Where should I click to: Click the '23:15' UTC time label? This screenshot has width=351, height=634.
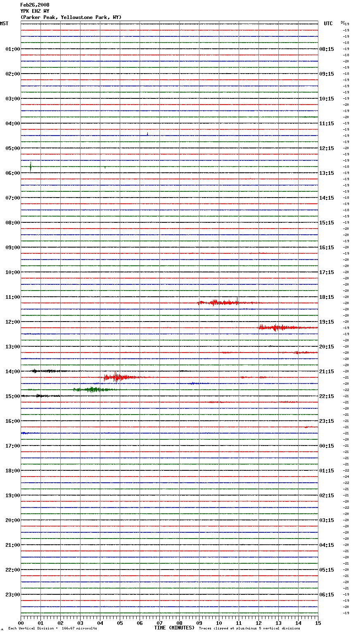[327, 421]
